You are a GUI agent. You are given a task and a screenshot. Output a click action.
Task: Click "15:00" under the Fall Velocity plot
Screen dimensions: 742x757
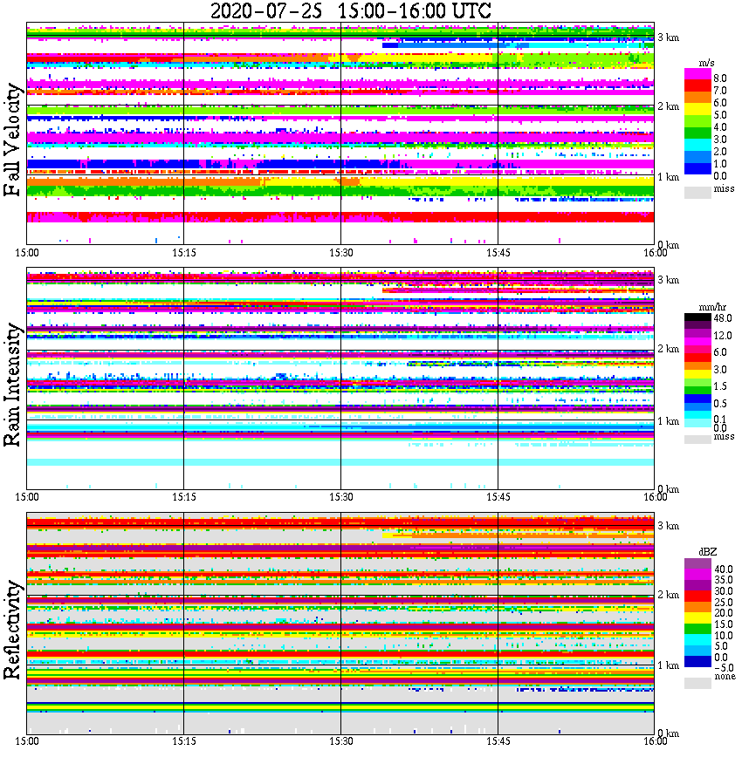coord(27,253)
